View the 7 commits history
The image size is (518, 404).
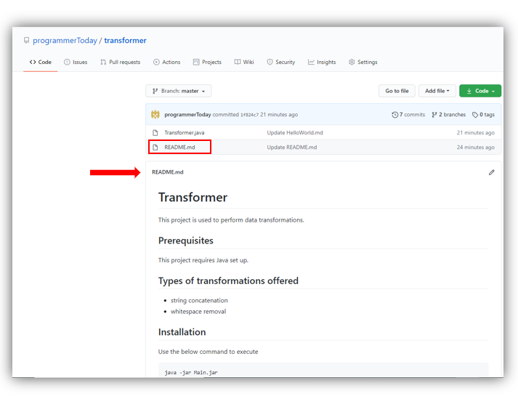[408, 115]
